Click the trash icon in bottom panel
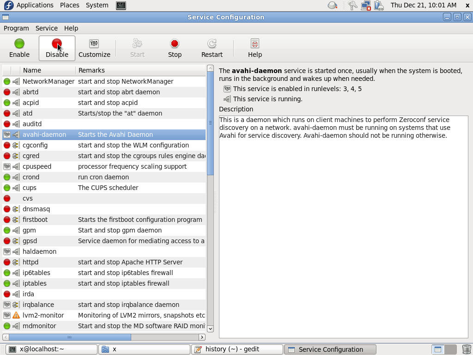473x355 pixels. point(467,349)
